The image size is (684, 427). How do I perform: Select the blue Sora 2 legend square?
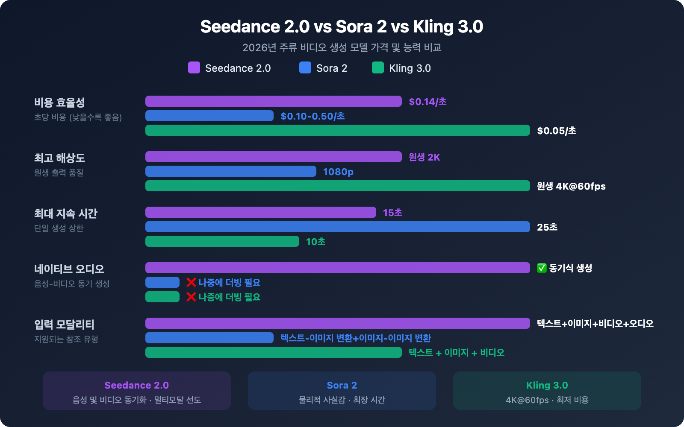point(304,68)
